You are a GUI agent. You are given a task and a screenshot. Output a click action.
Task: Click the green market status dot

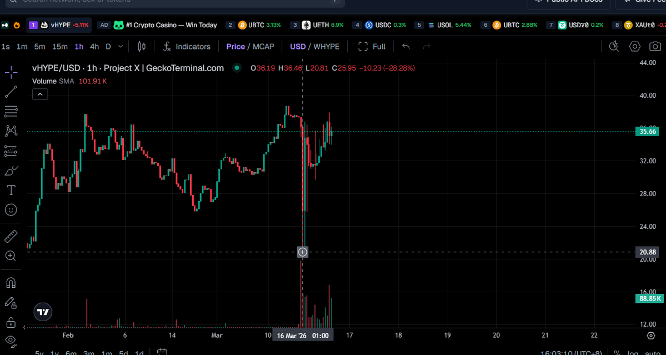point(237,68)
